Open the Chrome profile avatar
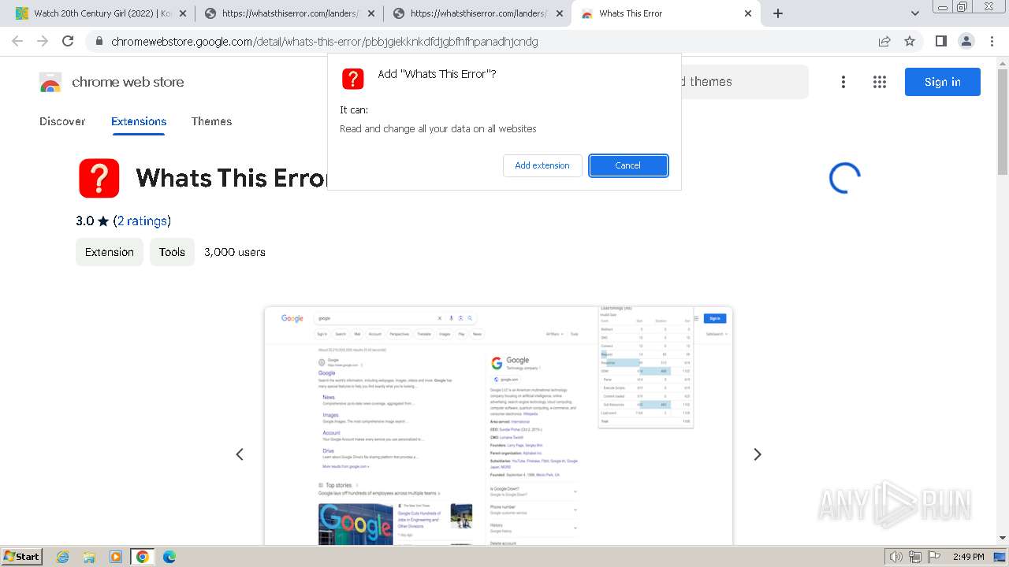The image size is (1009, 567). click(x=966, y=41)
